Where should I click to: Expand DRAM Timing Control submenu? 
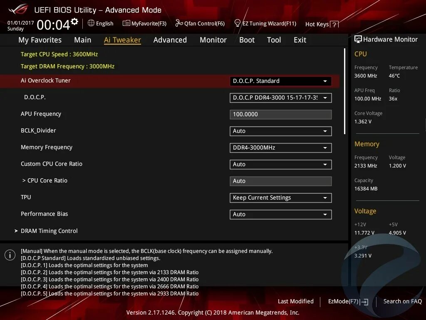pos(46,231)
